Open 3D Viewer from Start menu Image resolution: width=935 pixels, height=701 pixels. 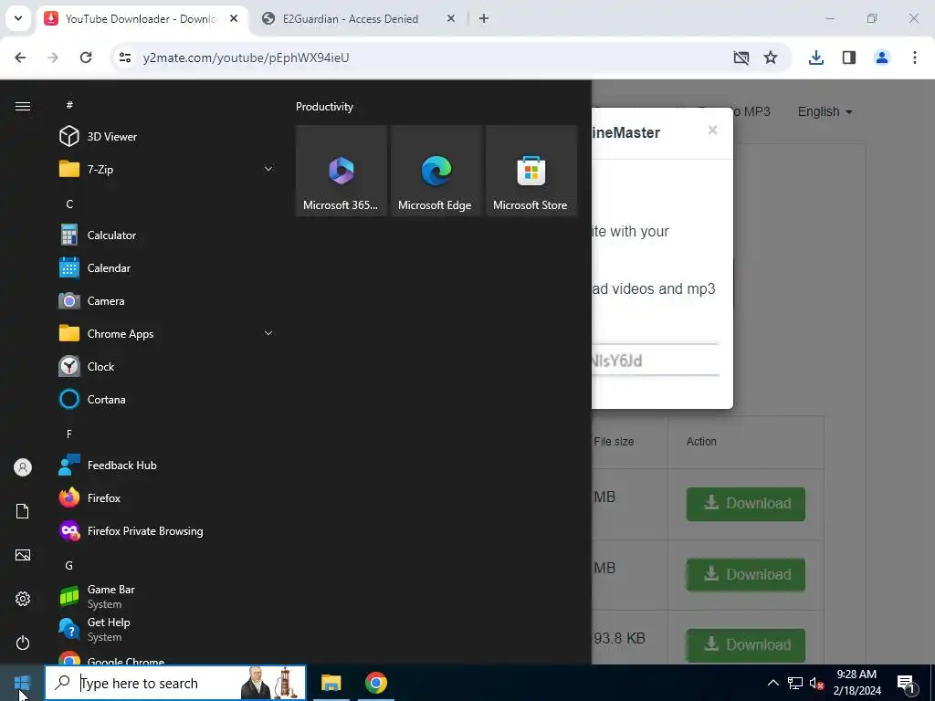[x=164, y=137]
